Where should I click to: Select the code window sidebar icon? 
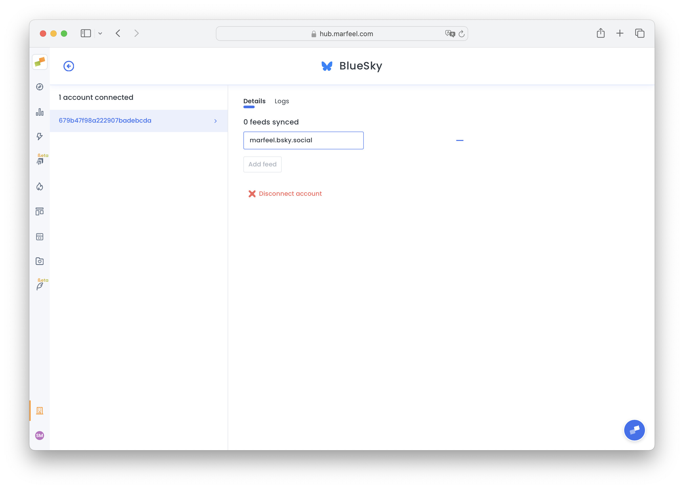[40, 236]
